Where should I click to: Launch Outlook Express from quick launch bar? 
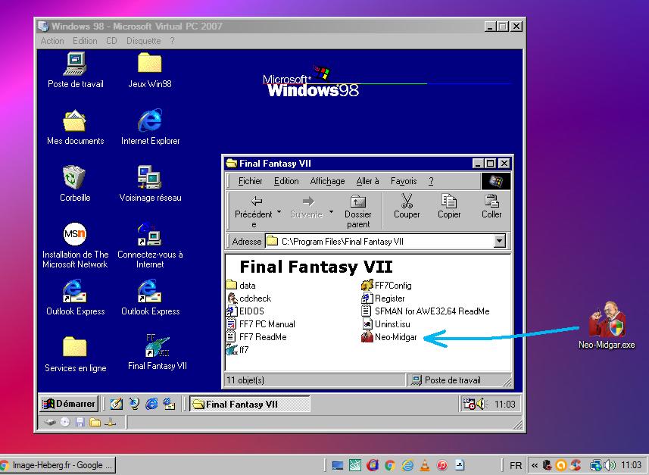(169, 404)
